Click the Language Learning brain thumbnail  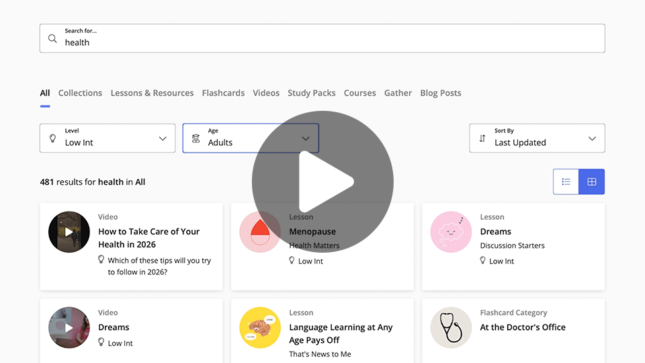(260, 327)
